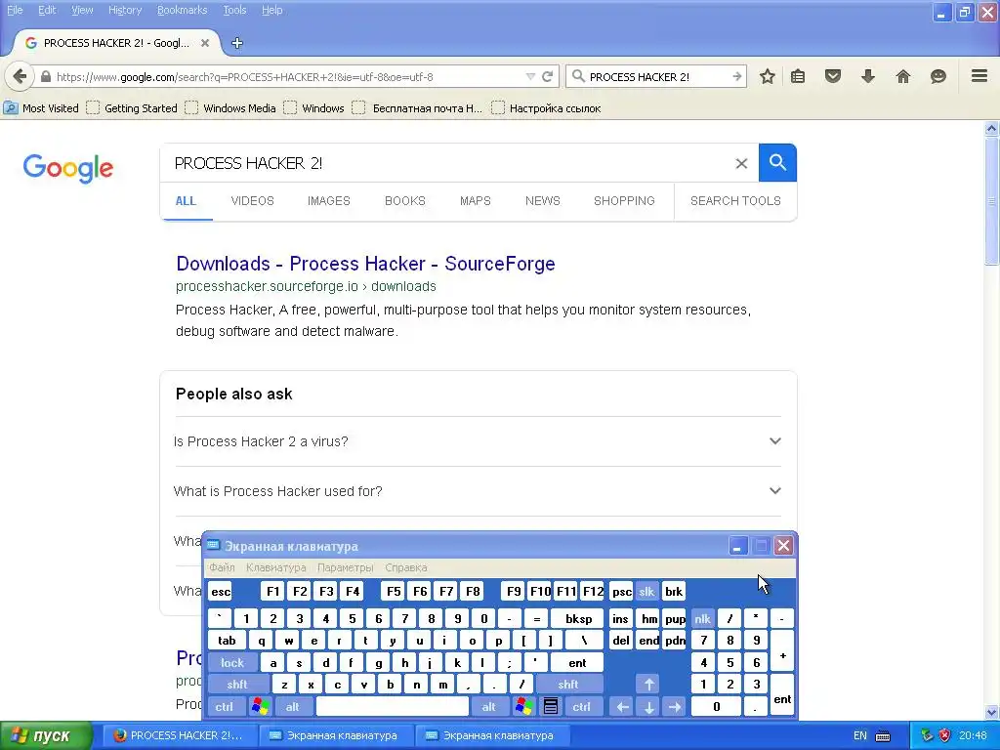The image size is (1000, 750).
Task: Toggle the lock (caps) key
Action: 232,663
